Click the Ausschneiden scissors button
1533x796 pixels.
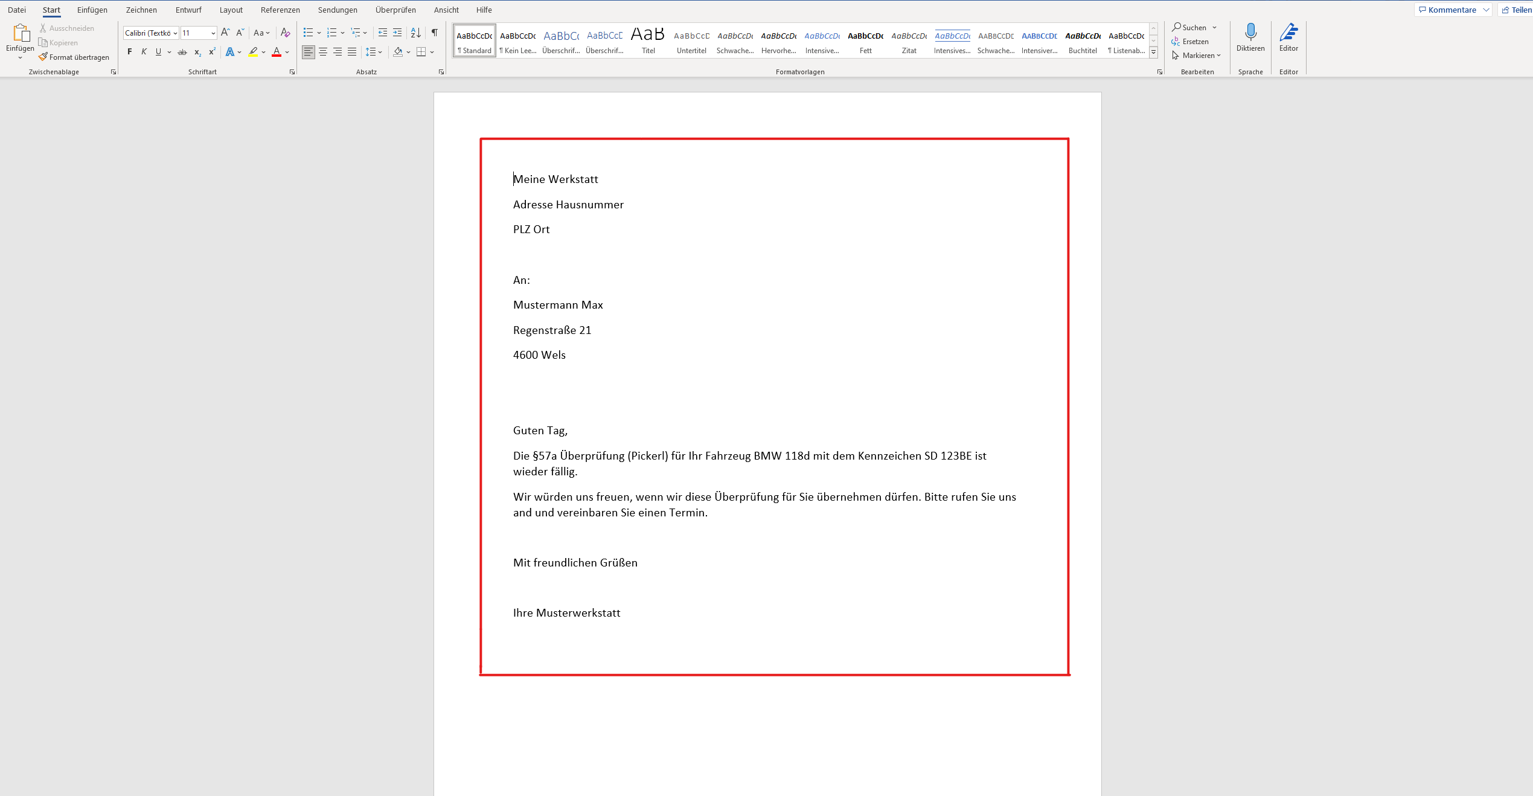click(x=67, y=28)
